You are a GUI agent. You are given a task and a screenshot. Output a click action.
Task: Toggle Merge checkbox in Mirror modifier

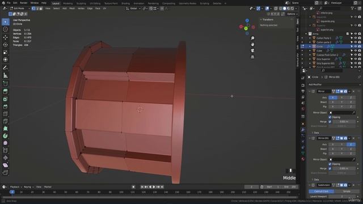tap(330, 122)
